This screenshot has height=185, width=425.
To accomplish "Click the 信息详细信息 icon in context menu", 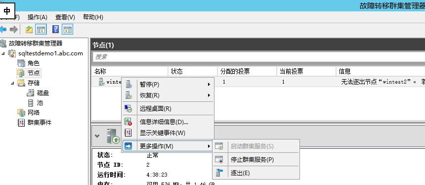I will tap(128, 122).
